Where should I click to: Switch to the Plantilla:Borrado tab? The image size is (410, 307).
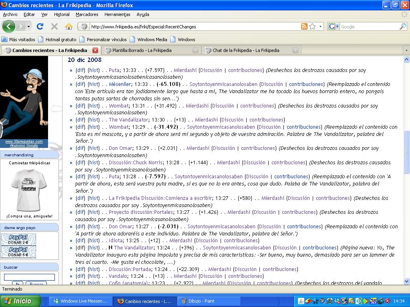[142, 50]
